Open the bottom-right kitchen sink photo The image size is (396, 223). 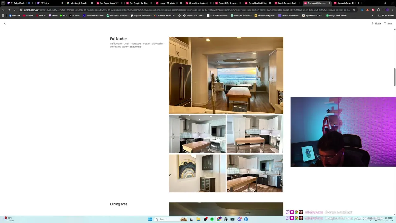[x=255, y=173]
